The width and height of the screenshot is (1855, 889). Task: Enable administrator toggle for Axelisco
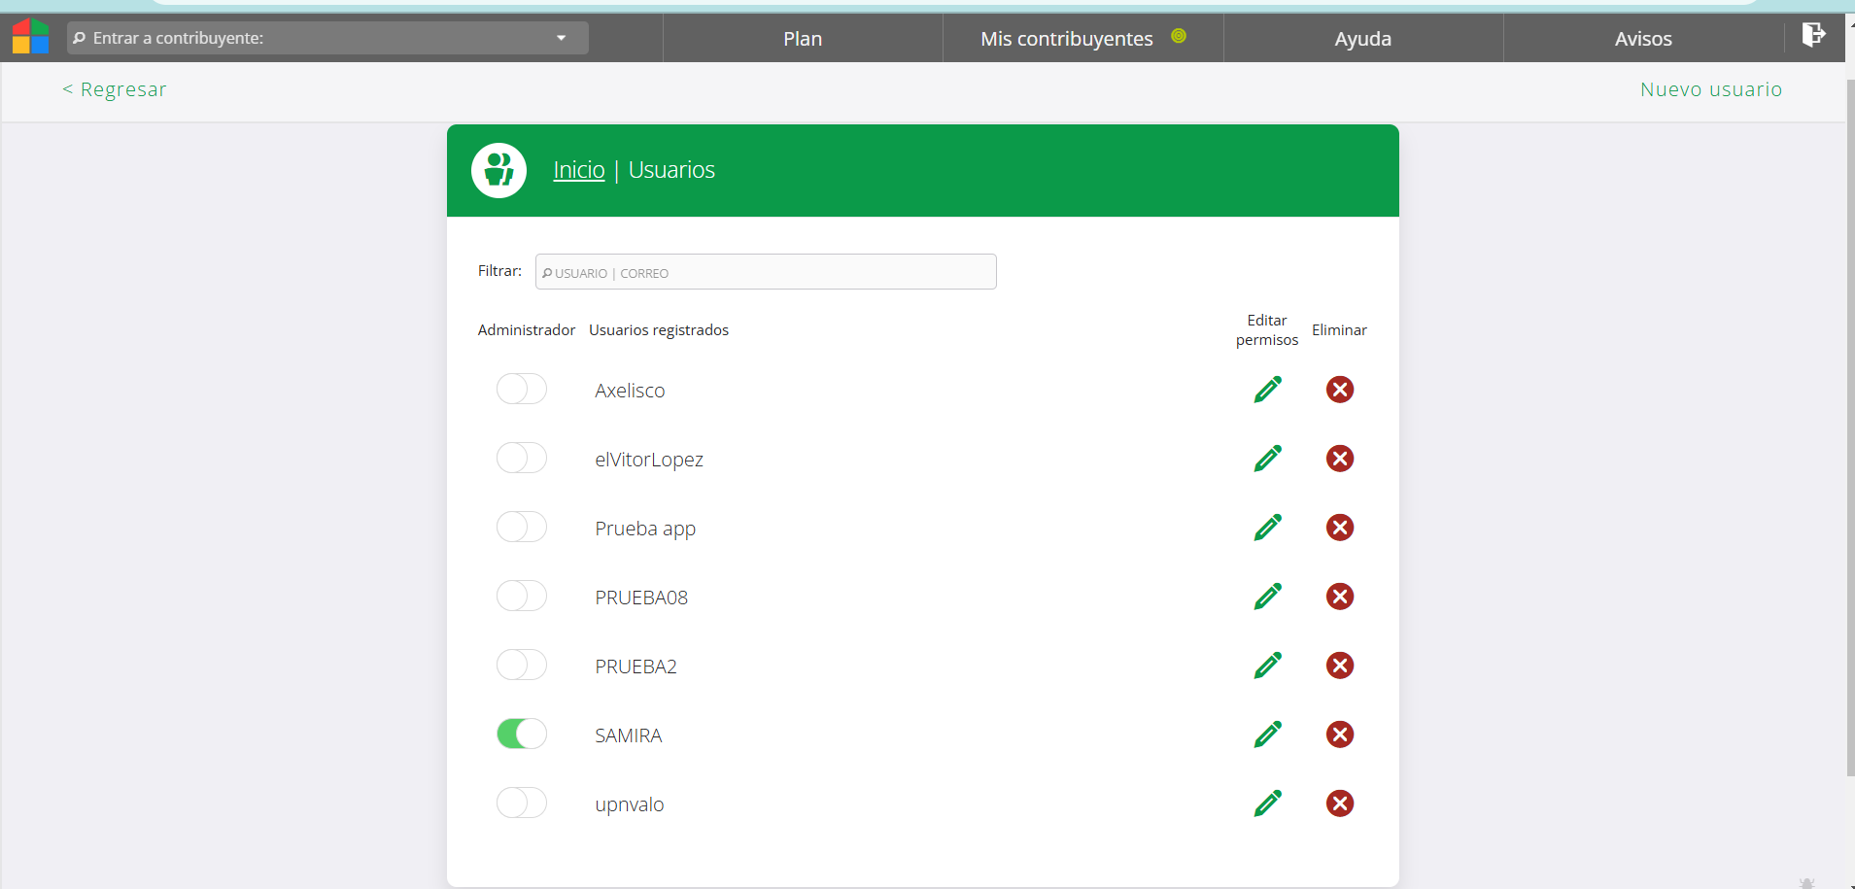522,389
